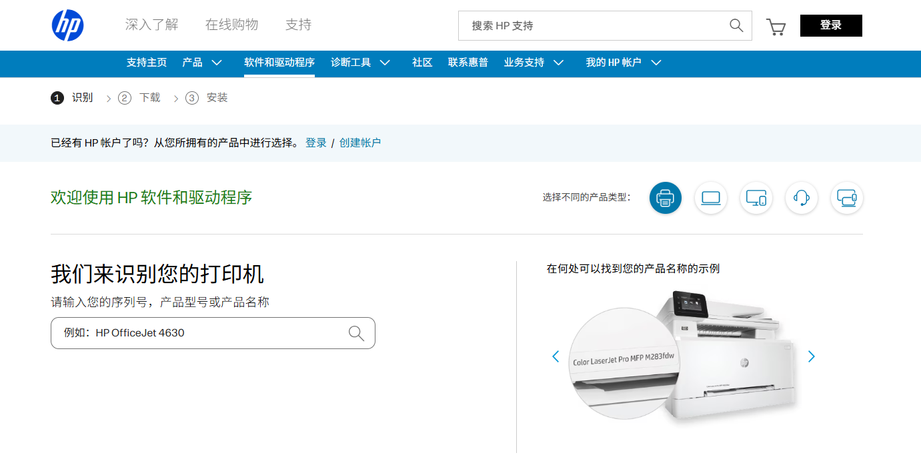Click 在何处可以找到您的产品名称的示例 text
The width and height of the screenshot is (921, 473).
tap(633, 268)
